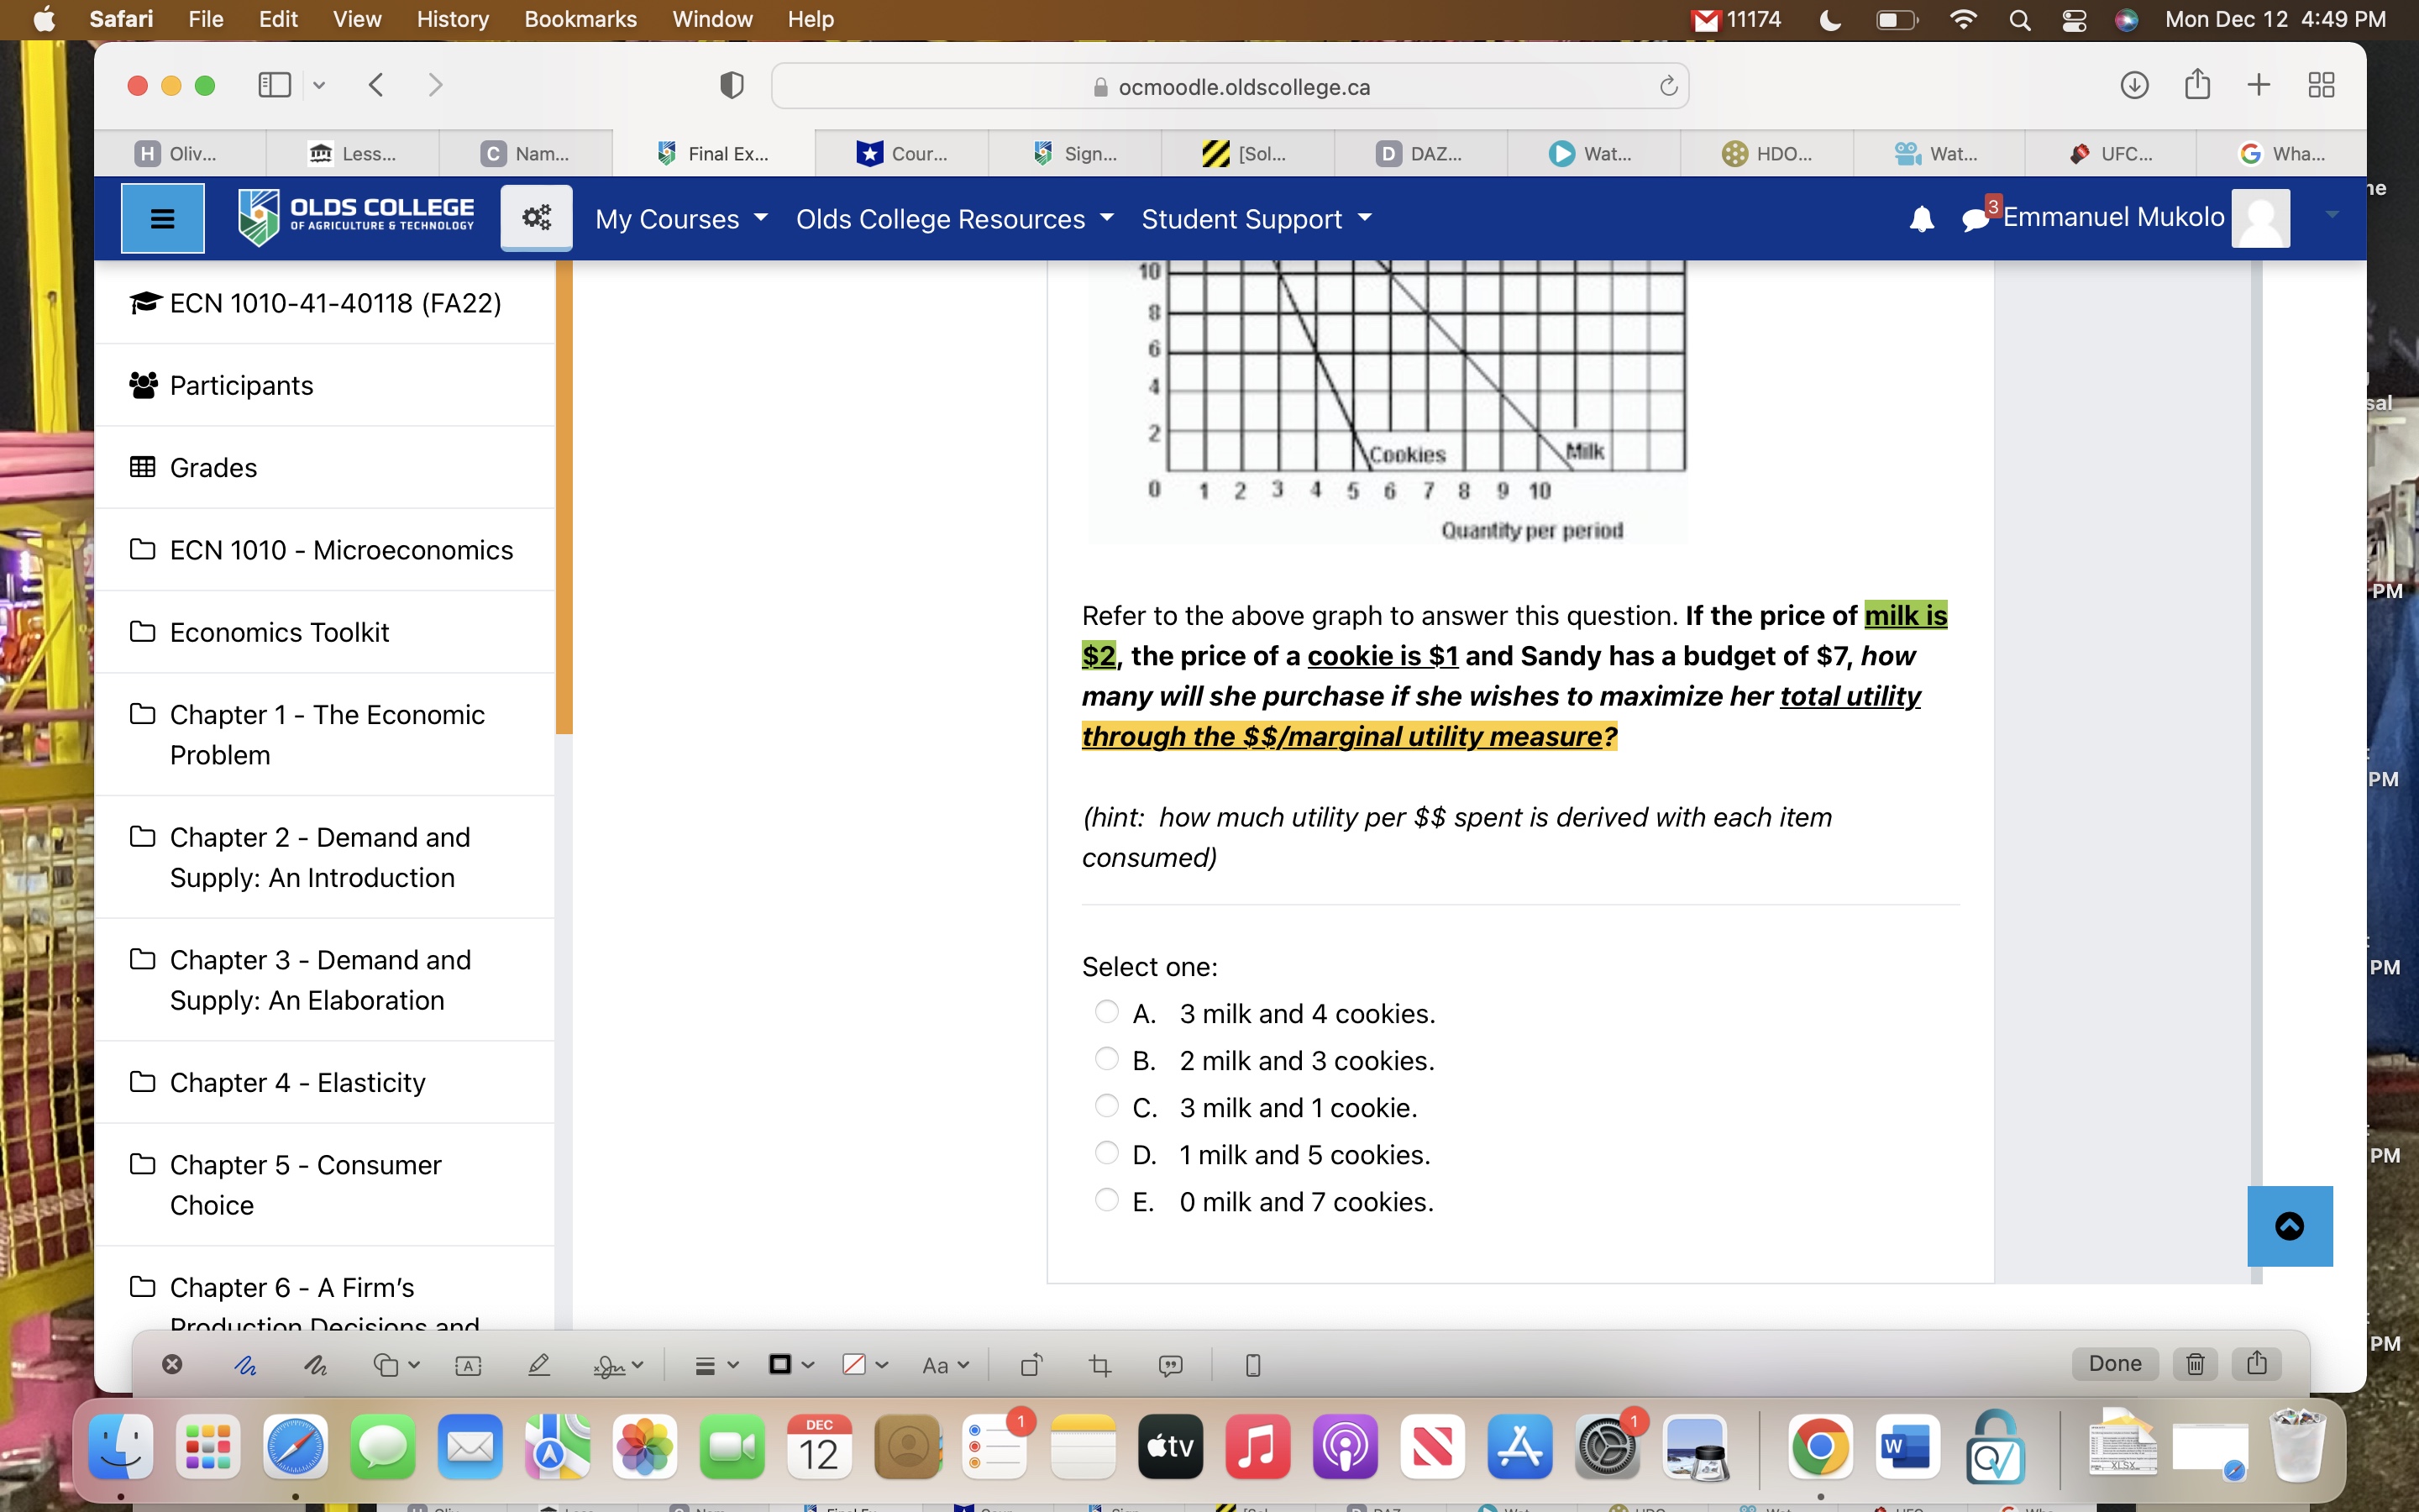Launch Google Chrome from the Dock
2419x1512 pixels.
tap(1820, 1446)
